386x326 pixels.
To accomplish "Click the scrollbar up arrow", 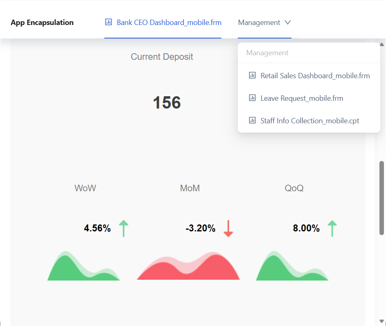I will click(382, 45).
